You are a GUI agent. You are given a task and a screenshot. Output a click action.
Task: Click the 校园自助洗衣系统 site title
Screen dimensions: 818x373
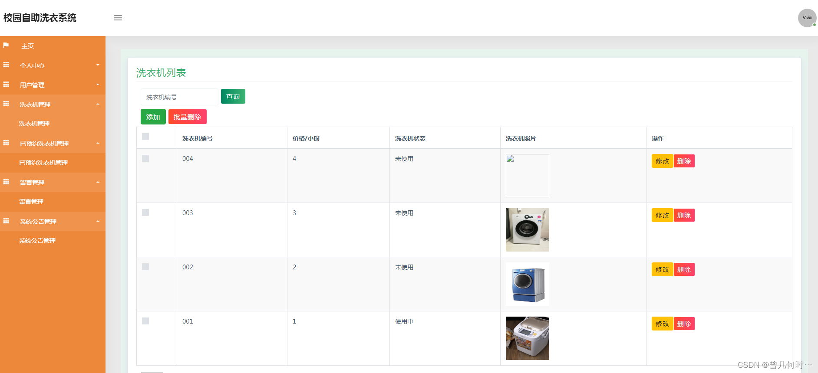click(x=40, y=18)
